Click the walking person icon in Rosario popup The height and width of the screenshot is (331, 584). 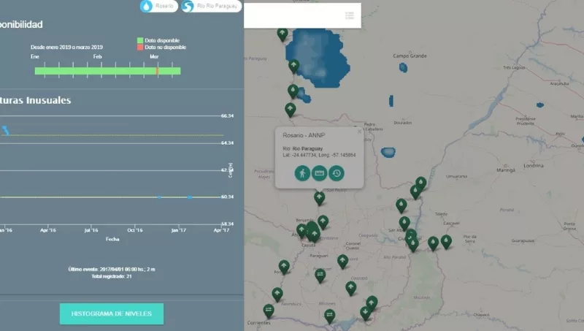tap(301, 173)
